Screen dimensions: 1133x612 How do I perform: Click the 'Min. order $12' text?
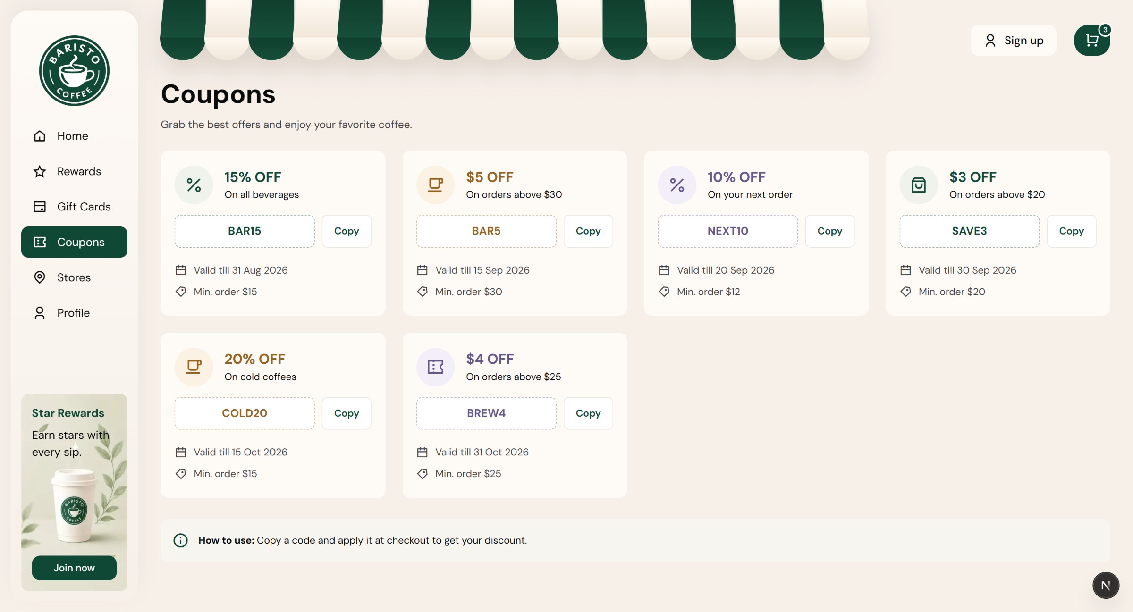(708, 292)
